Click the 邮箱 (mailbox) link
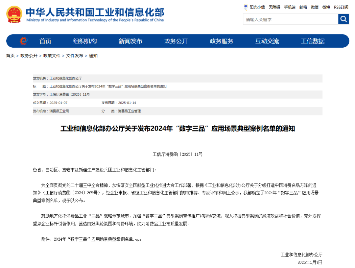Screen dimensions: 355x268 [303, 7]
